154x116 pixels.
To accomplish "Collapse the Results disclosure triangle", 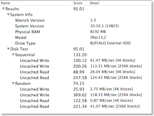I will click(3, 9).
